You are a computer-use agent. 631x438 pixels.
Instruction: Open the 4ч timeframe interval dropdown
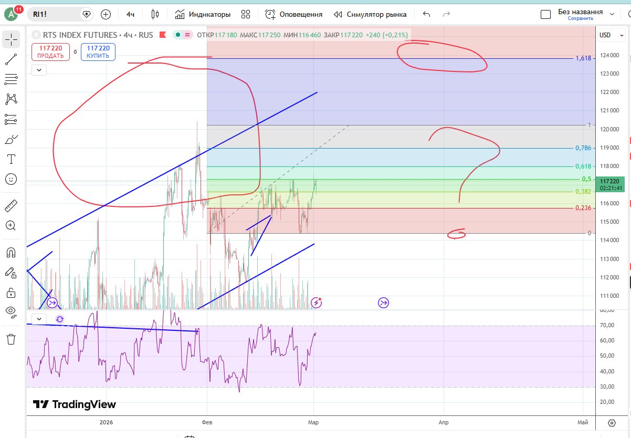(x=130, y=14)
